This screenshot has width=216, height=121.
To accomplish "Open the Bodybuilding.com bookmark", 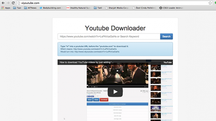I will [51, 8].
